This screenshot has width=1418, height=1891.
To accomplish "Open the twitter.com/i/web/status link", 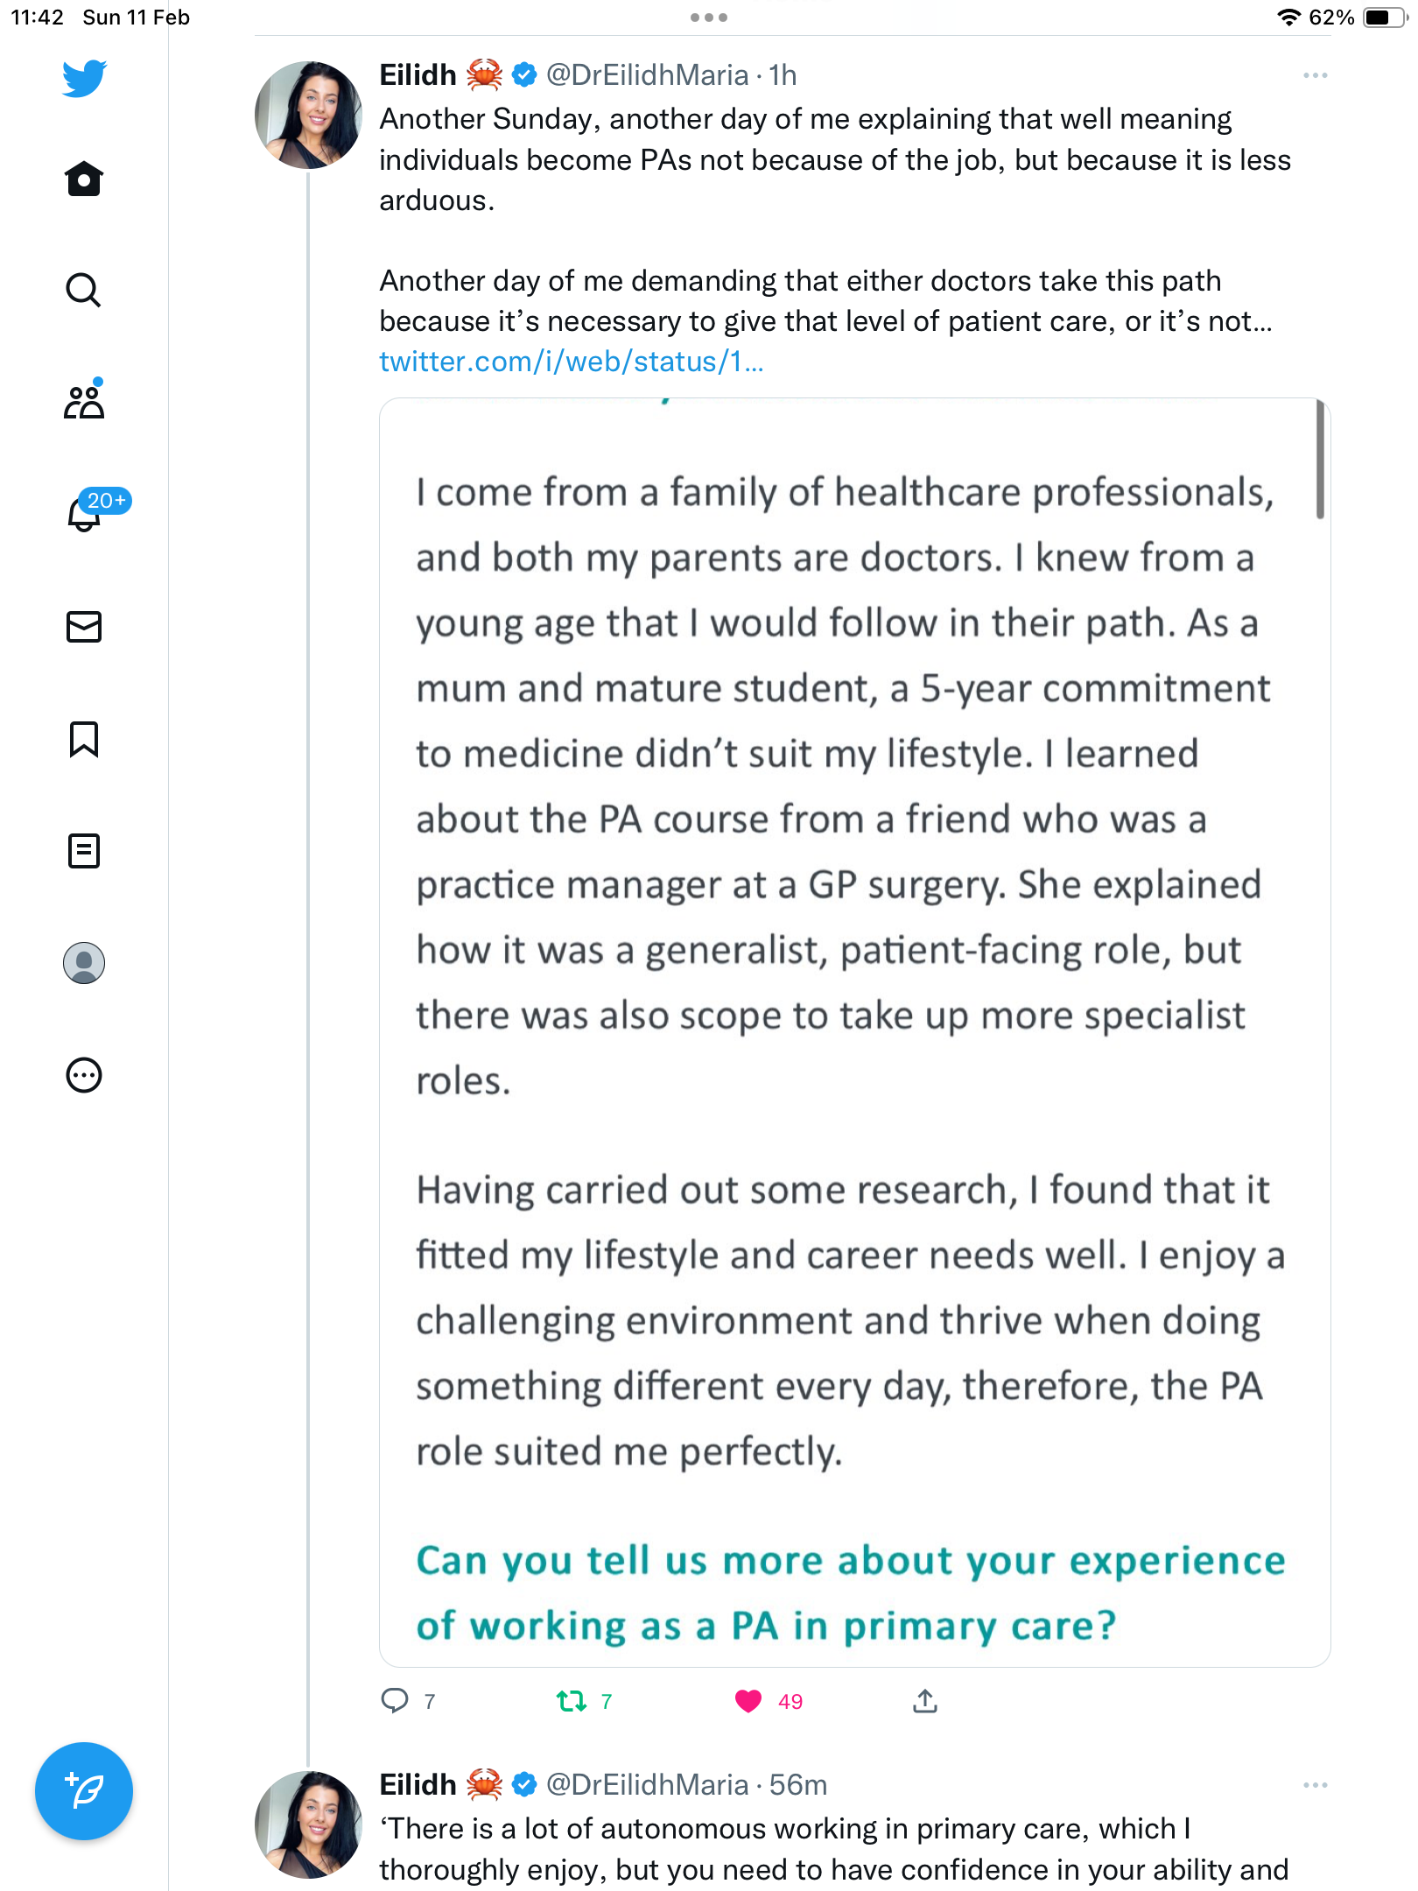I will pyautogui.click(x=572, y=362).
